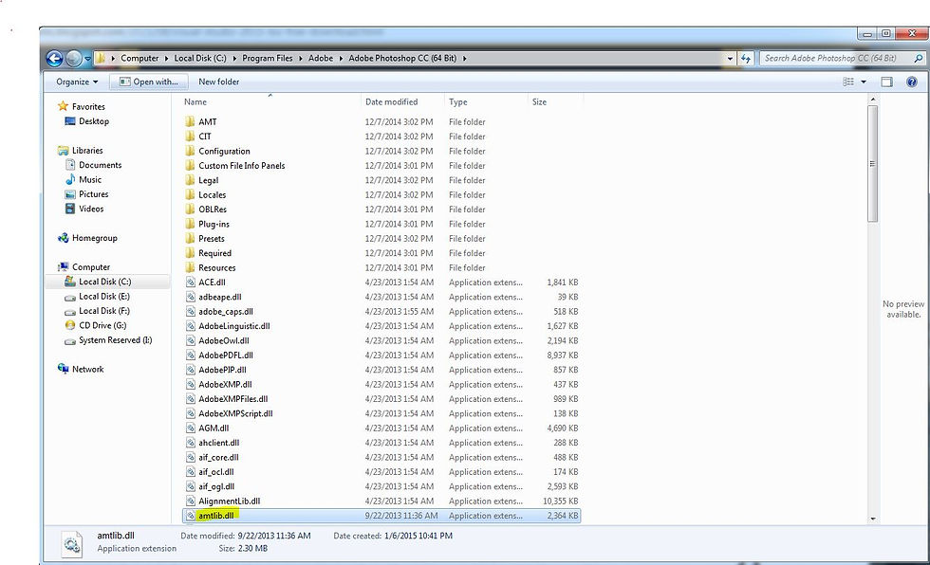Click the file list vertical scrollbar thumb
The height and width of the screenshot is (565, 930).
click(872, 164)
